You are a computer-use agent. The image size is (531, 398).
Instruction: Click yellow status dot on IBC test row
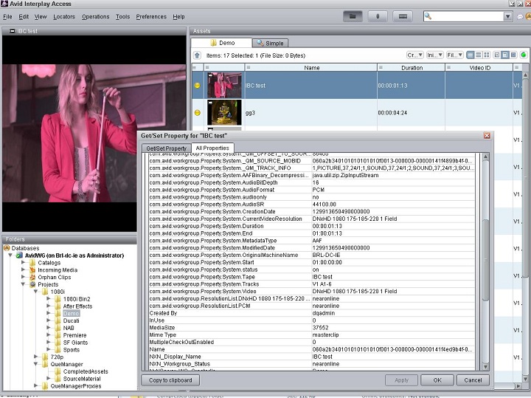(x=198, y=86)
